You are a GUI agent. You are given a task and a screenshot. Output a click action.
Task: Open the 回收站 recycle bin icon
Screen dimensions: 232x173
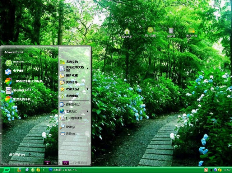pyautogui.click(x=171, y=32)
